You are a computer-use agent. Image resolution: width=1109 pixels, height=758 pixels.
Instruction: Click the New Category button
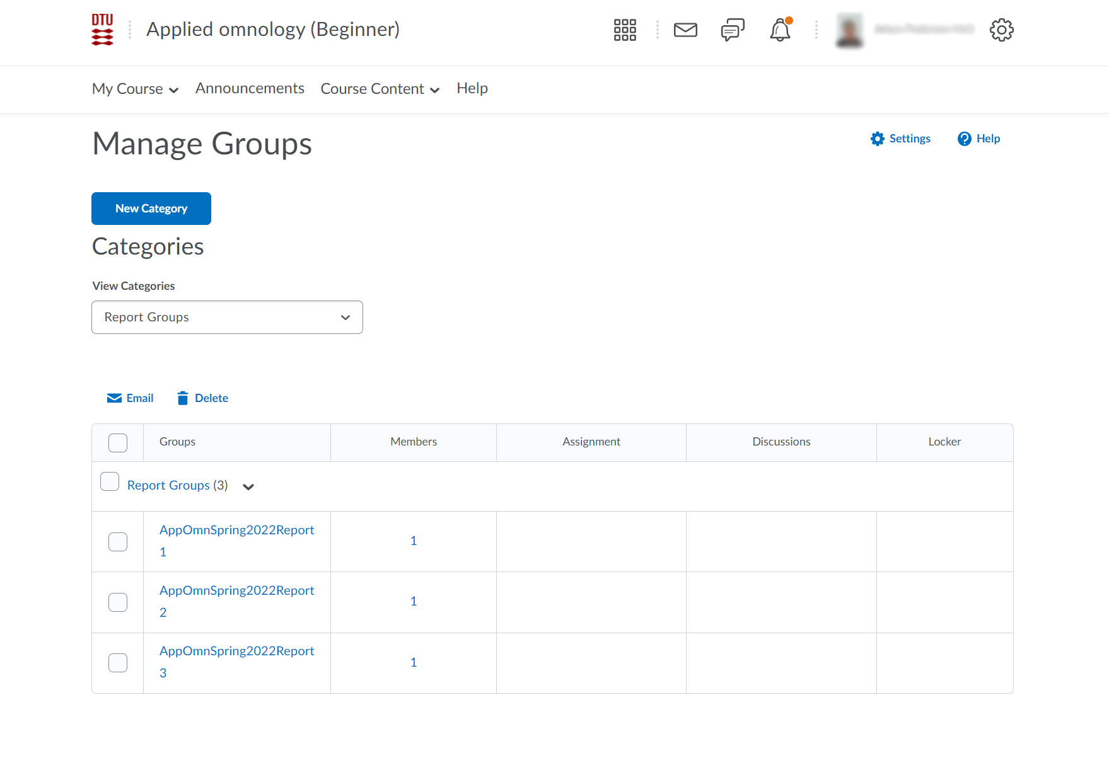[x=151, y=209]
